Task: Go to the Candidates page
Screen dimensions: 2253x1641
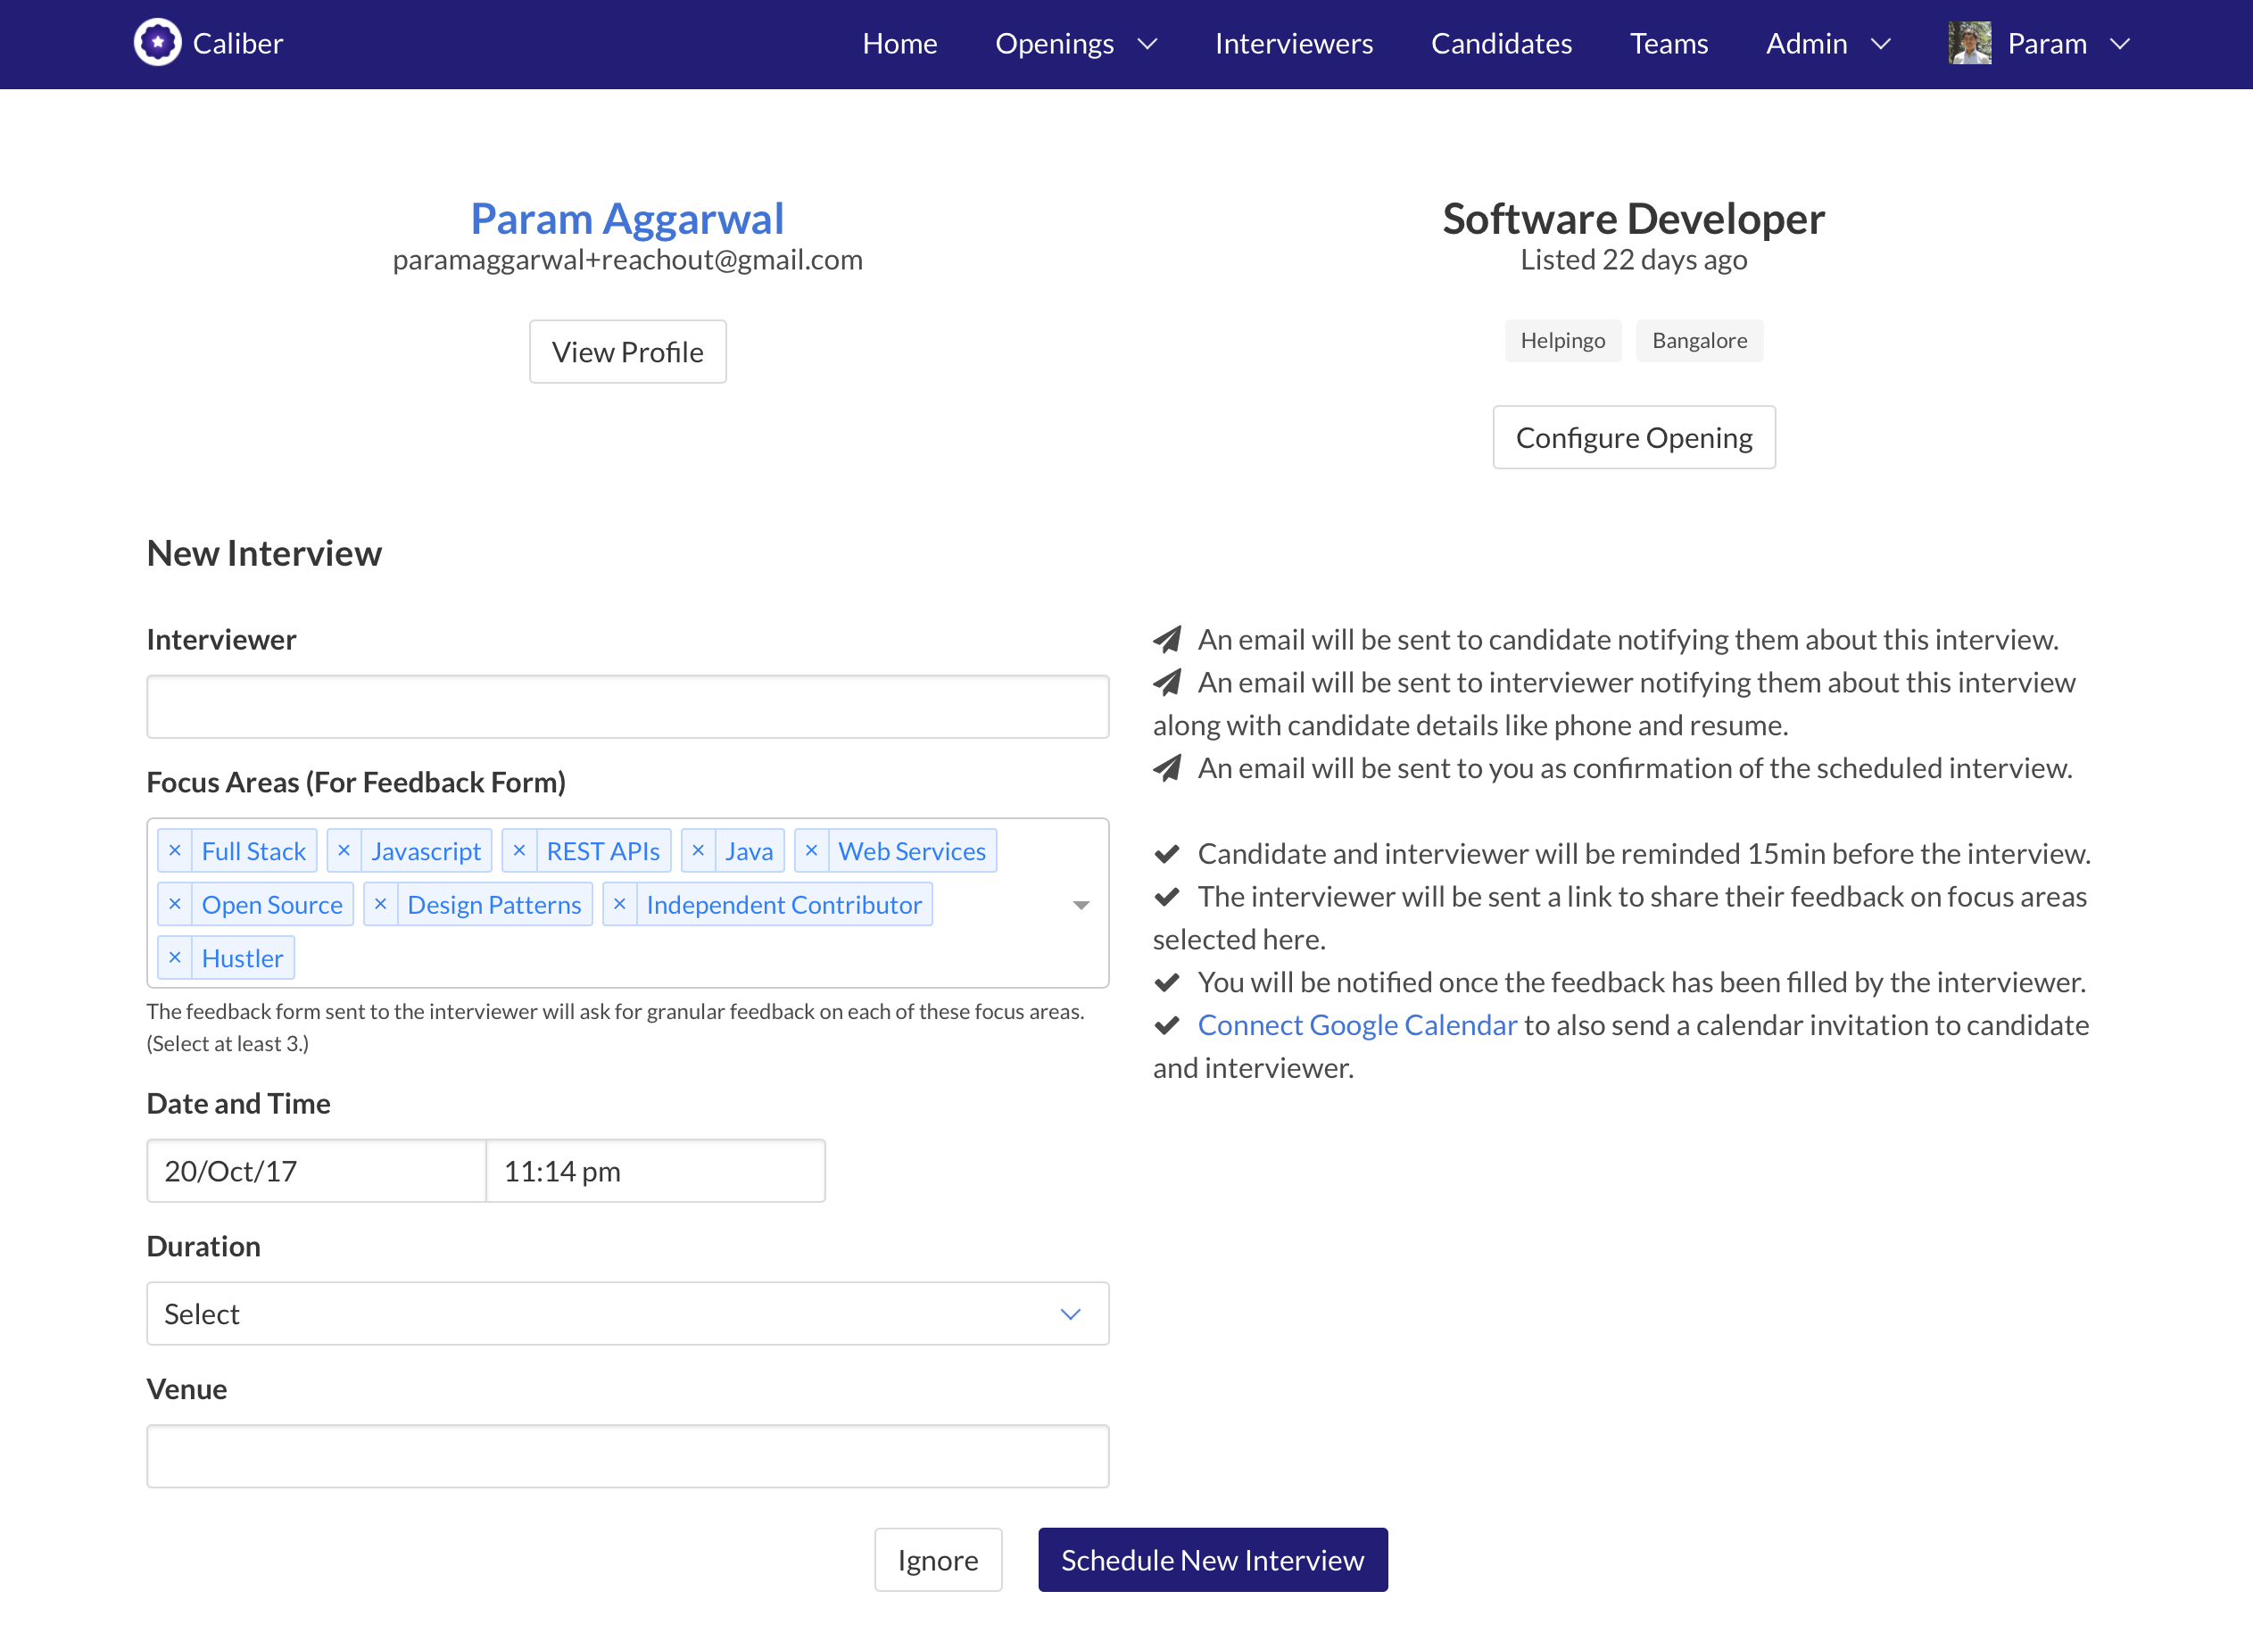Action: pos(1501,44)
